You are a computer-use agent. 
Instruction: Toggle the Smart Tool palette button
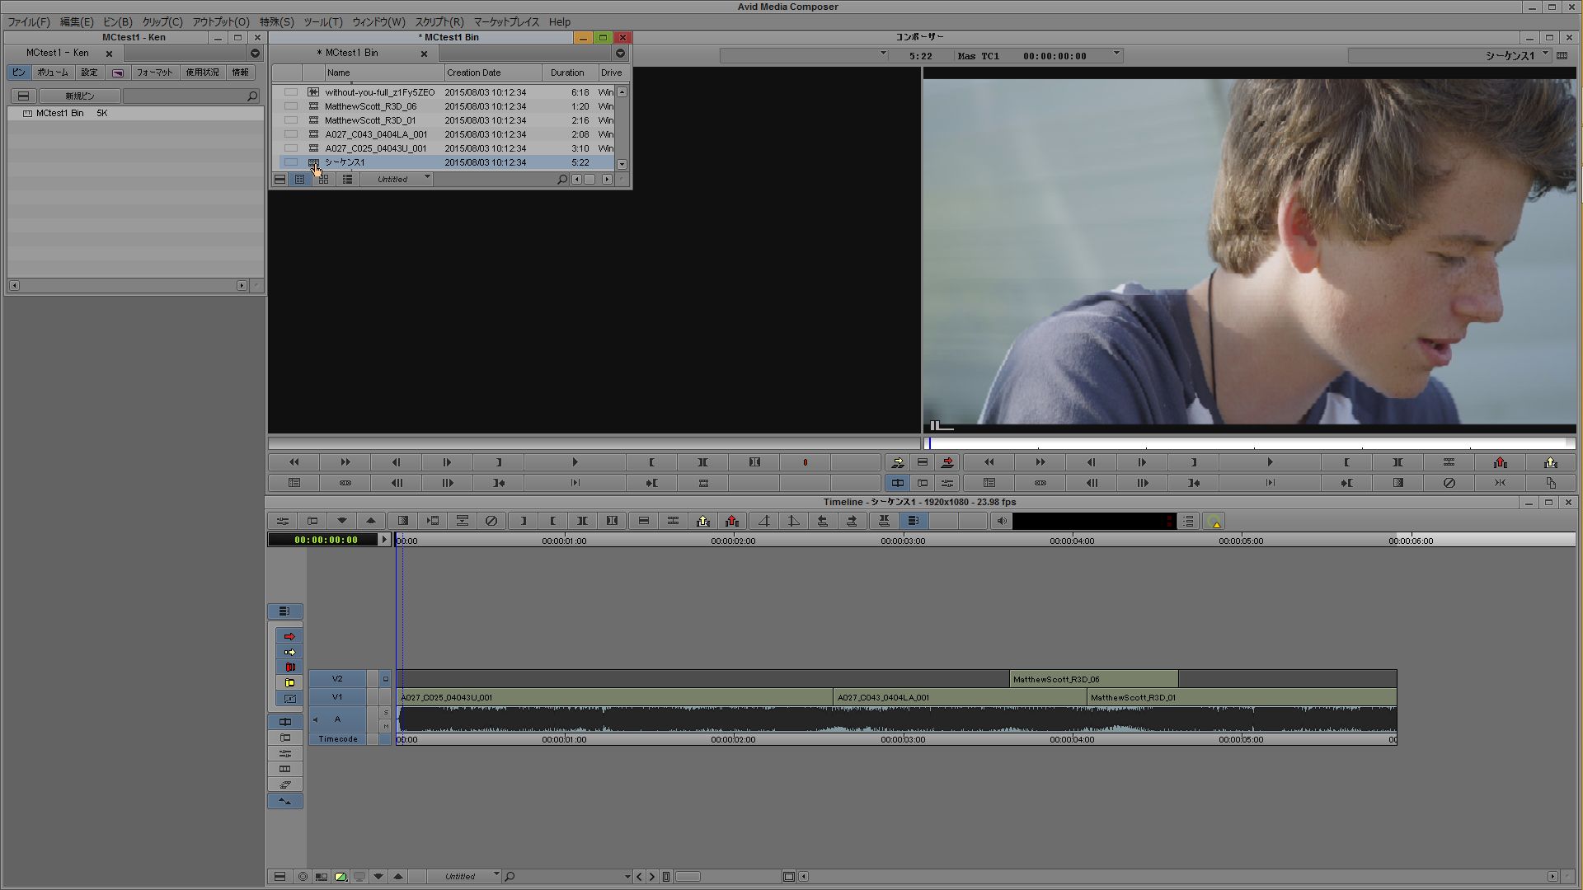[x=284, y=611]
